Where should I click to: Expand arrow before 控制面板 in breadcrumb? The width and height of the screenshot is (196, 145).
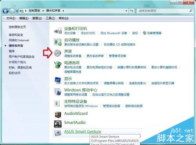pos(26,11)
